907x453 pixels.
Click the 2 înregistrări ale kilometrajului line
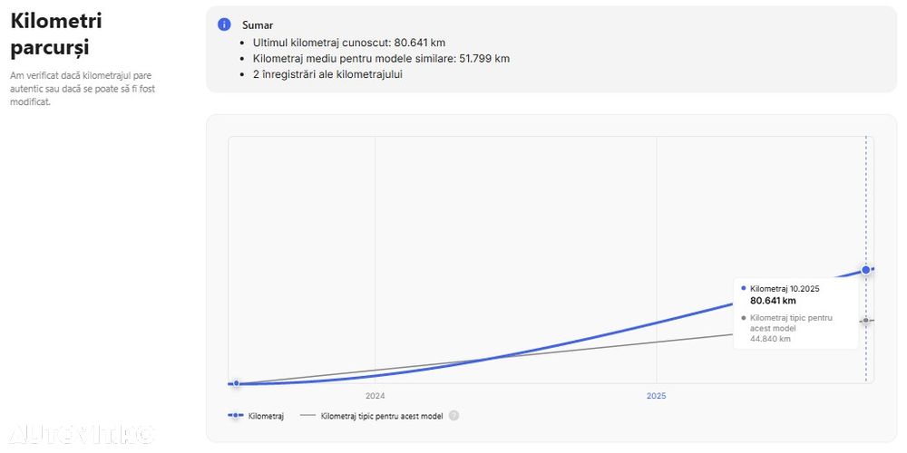(x=327, y=74)
